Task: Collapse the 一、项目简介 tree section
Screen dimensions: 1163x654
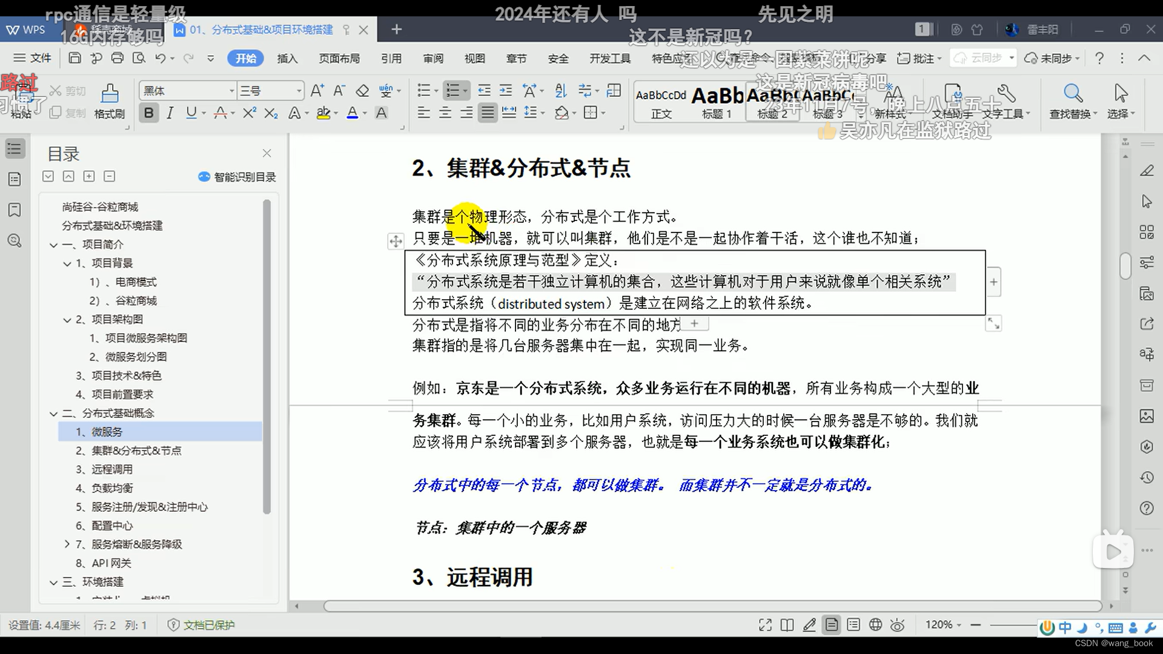Action: (x=53, y=244)
